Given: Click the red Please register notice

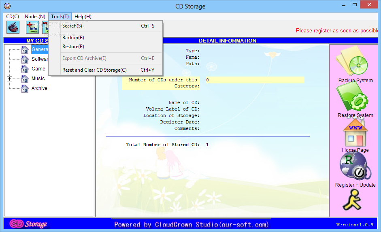Looking at the screenshot, I should [337, 31].
